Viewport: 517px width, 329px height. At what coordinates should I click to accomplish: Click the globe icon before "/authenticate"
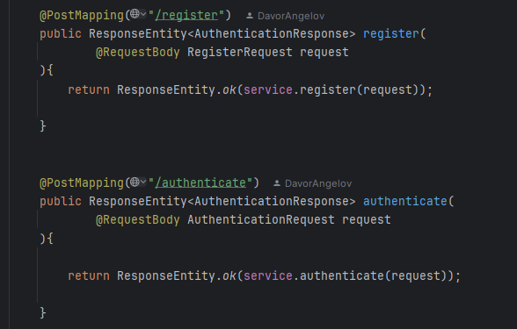[x=135, y=182]
